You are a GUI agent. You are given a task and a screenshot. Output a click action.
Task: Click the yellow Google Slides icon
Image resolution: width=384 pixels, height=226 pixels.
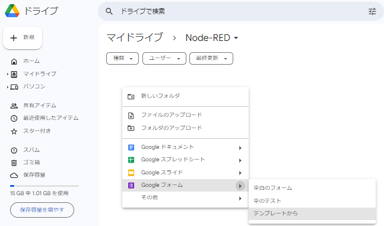coord(131,173)
